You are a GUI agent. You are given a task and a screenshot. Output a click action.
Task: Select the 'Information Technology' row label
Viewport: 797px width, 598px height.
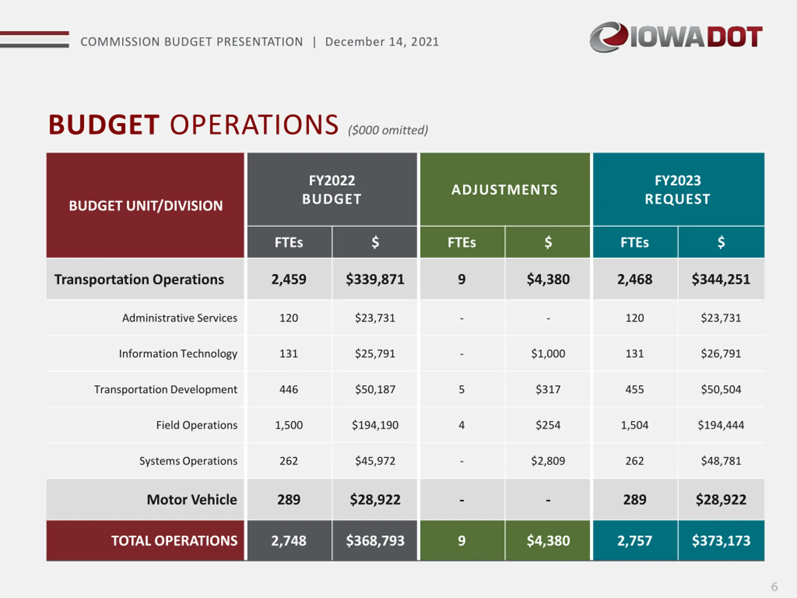(178, 354)
